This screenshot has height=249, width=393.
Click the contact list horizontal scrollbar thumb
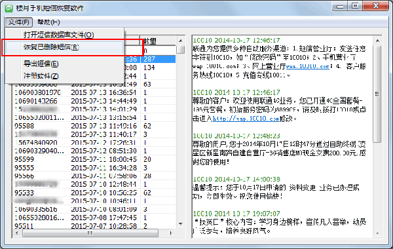[90, 233]
